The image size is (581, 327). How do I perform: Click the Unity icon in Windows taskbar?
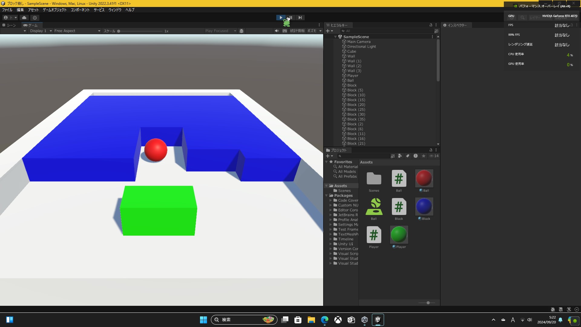[x=378, y=320]
